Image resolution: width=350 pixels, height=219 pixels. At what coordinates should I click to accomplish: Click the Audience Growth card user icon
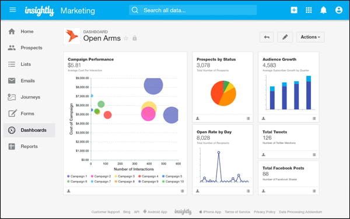pos(264,118)
